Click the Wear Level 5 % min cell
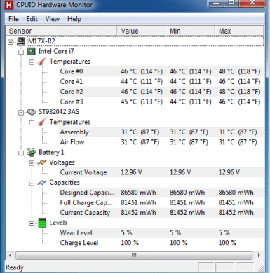This screenshot has height=273, width=270. coord(175,233)
